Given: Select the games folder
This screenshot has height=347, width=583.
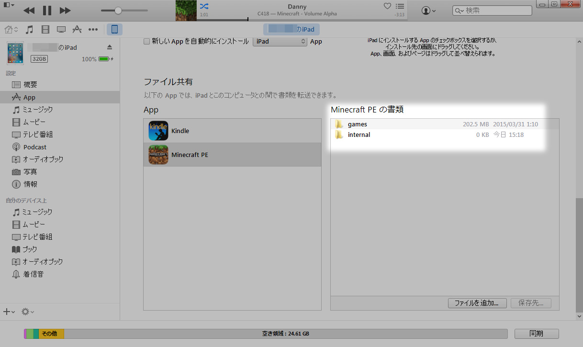Looking at the screenshot, I should pos(445,124).
